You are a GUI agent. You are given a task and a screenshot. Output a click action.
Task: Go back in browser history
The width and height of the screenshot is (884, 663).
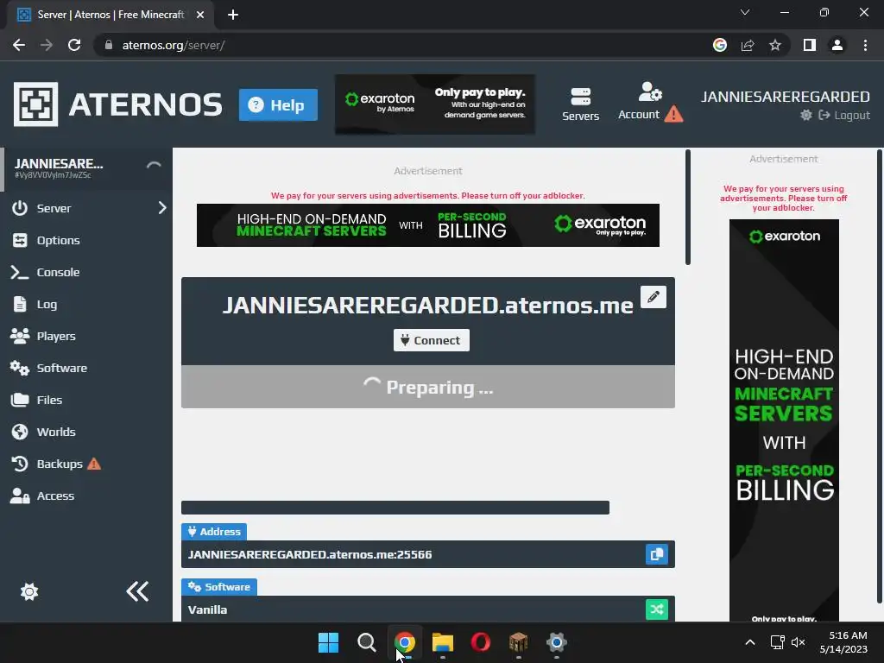click(19, 45)
